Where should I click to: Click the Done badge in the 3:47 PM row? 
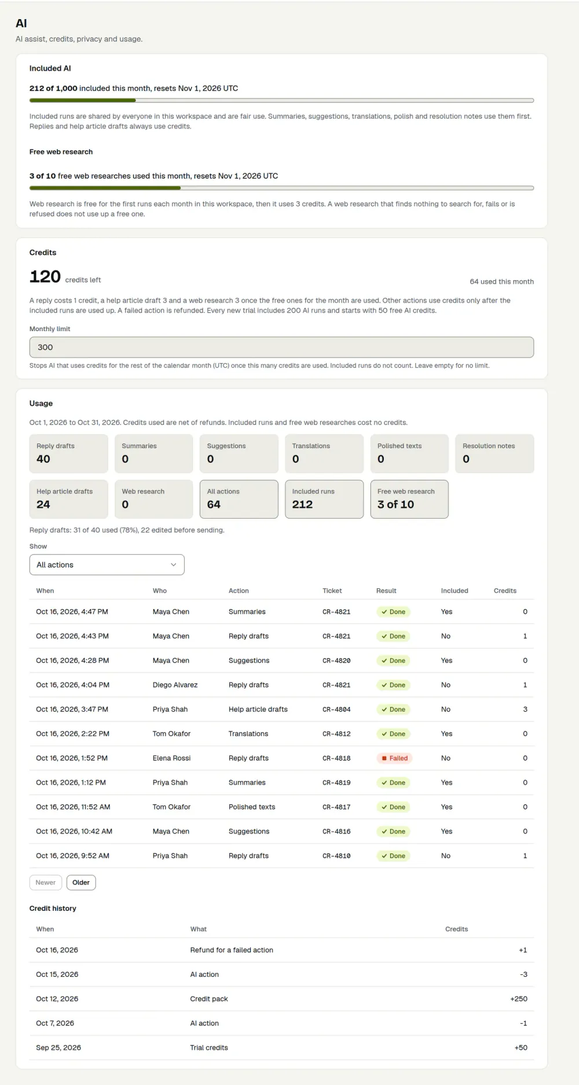click(393, 709)
